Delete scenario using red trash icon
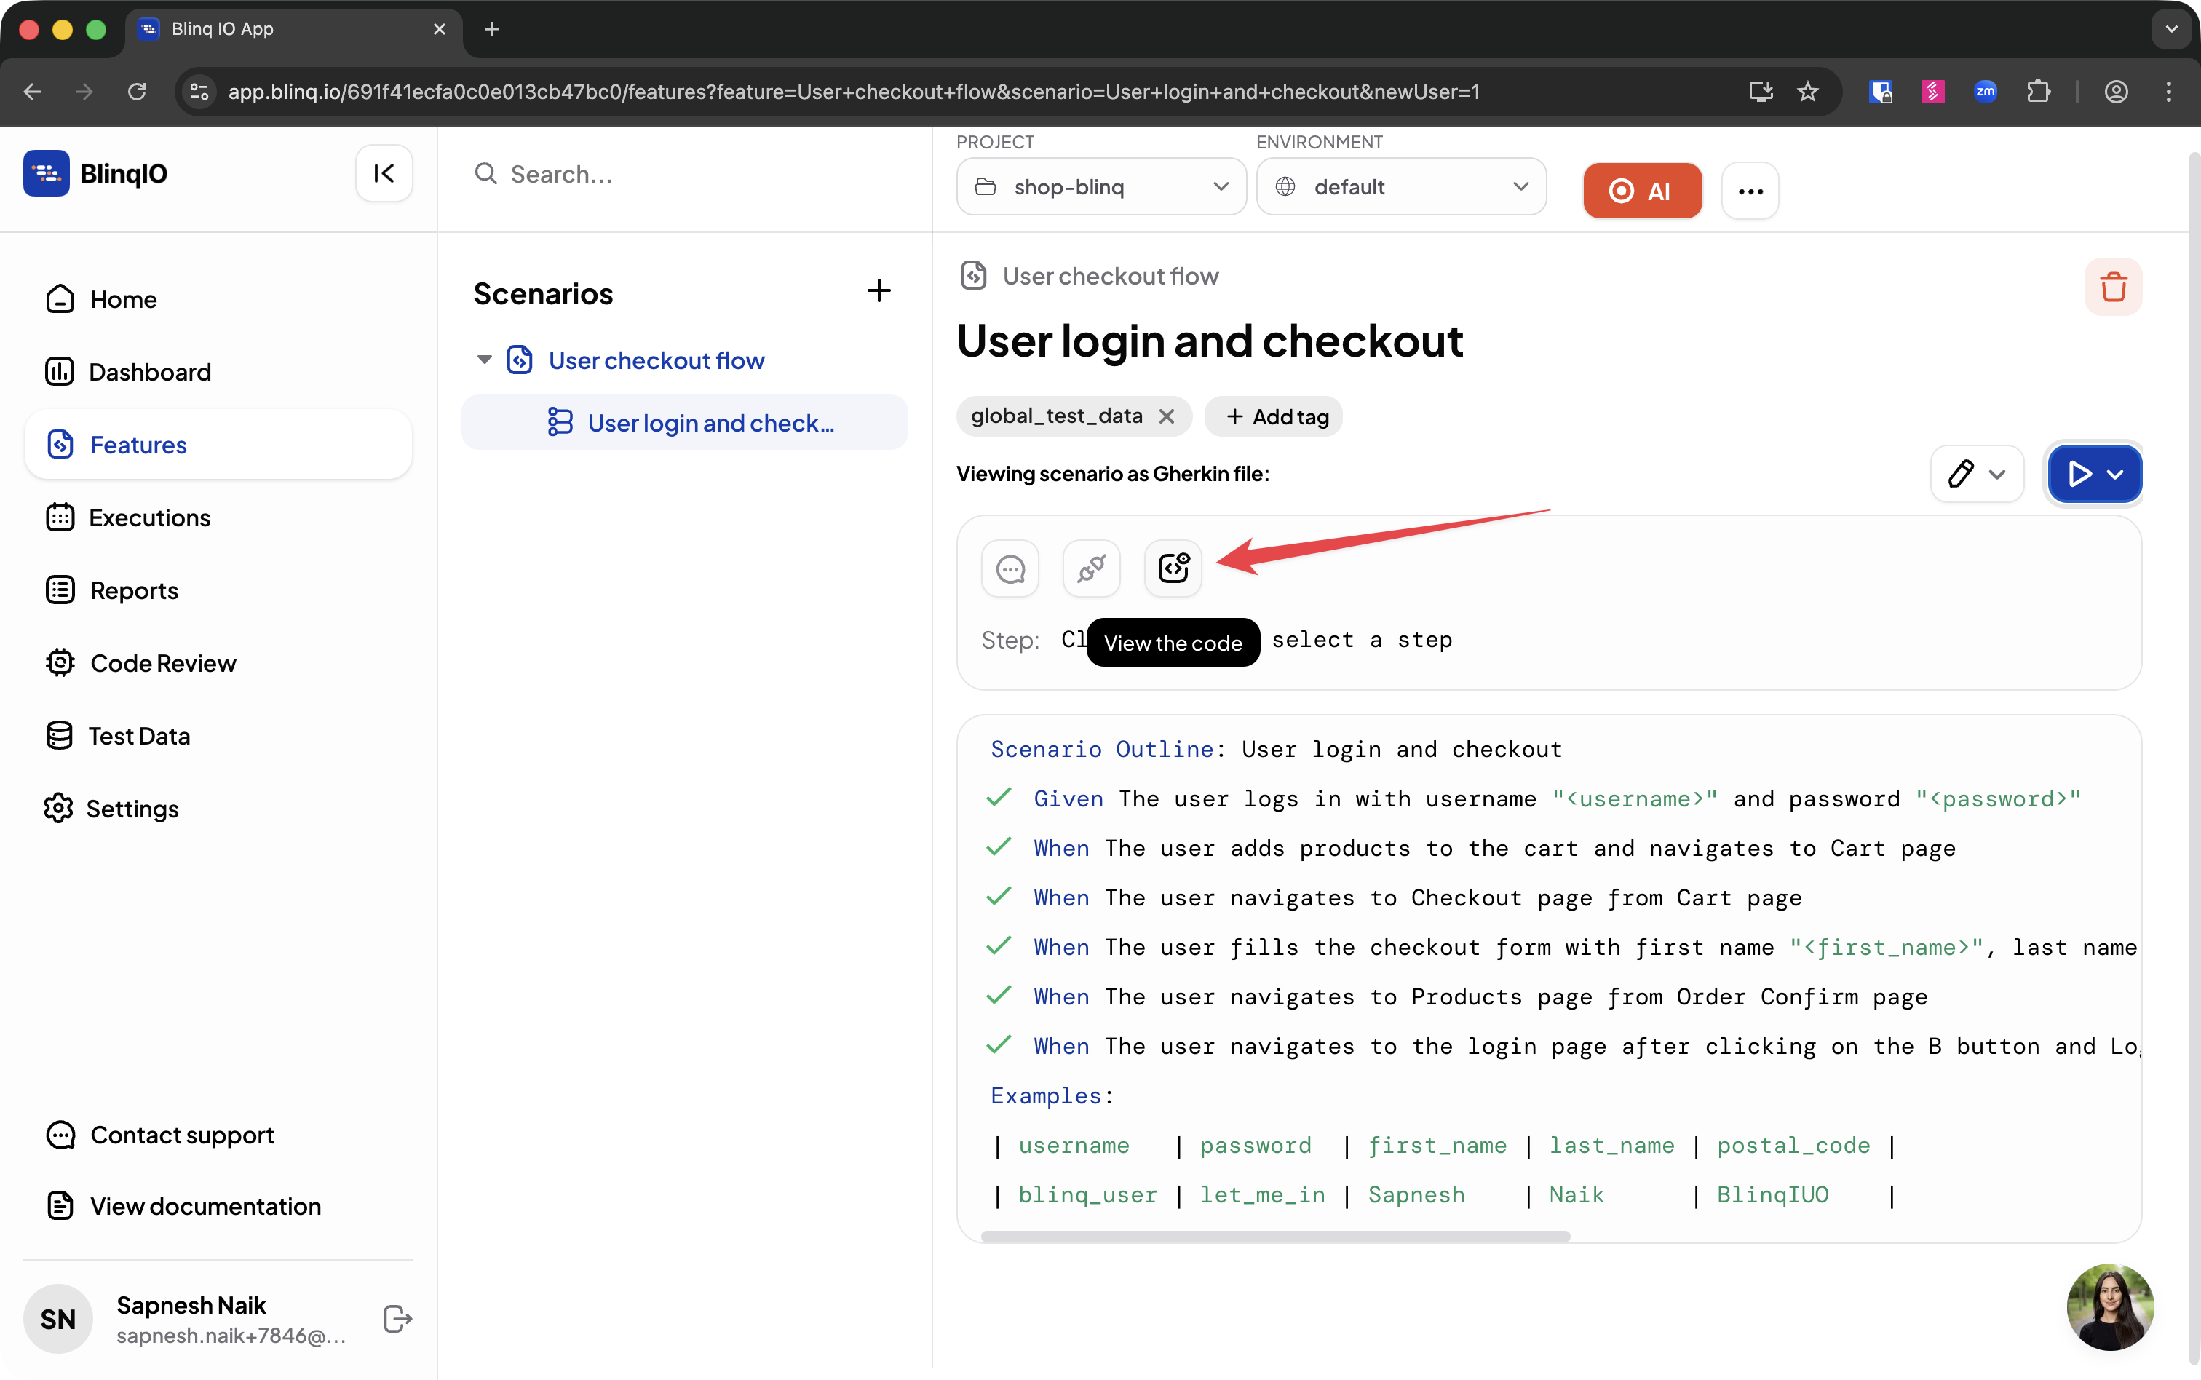2201x1380 pixels. point(2112,287)
